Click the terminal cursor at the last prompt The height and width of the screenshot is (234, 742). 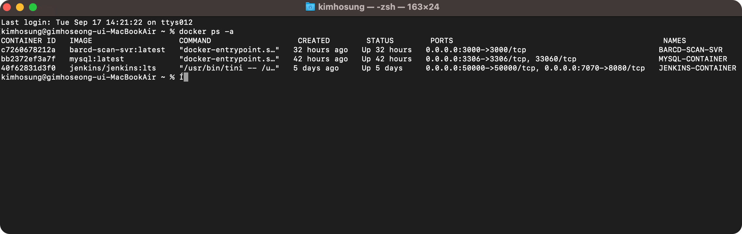click(x=186, y=77)
